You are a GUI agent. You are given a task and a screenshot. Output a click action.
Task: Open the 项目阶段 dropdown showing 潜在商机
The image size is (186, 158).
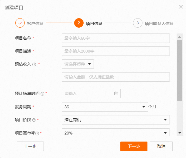click(x=116, y=120)
